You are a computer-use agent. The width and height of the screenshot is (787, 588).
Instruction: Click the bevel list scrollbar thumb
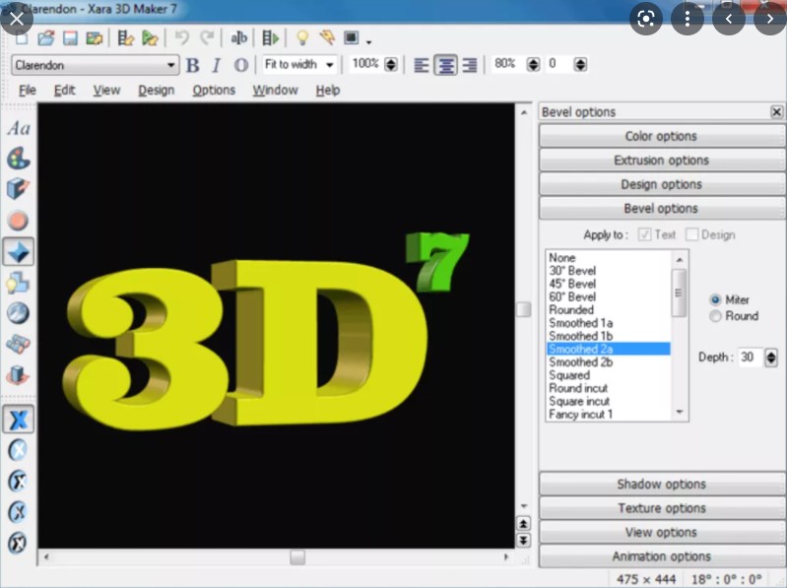click(679, 293)
